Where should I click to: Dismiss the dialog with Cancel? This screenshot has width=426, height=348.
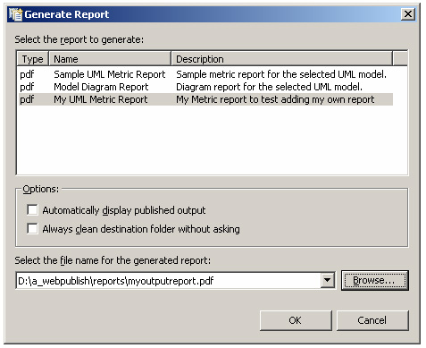372,320
